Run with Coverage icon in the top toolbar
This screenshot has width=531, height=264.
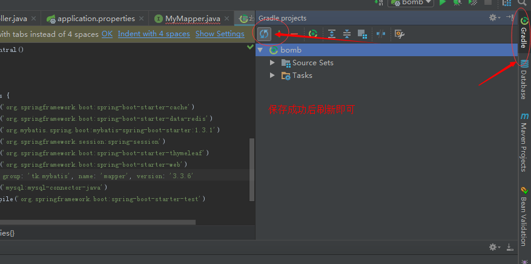(473, 2)
